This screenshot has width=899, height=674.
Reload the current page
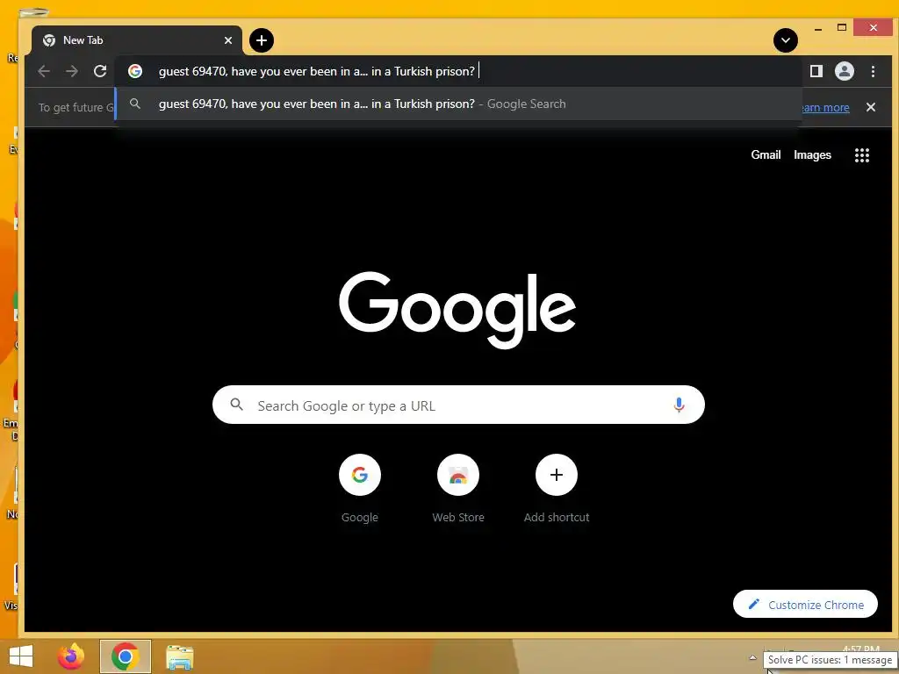(x=100, y=71)
